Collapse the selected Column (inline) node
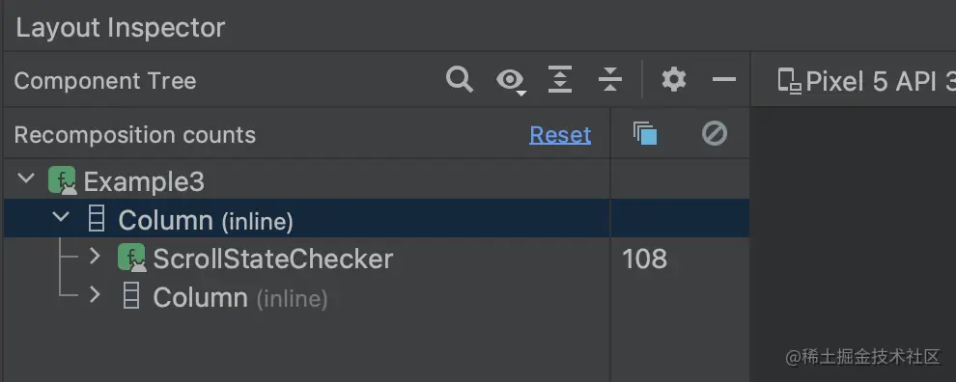The image size is (956, 382). [61, 216]
